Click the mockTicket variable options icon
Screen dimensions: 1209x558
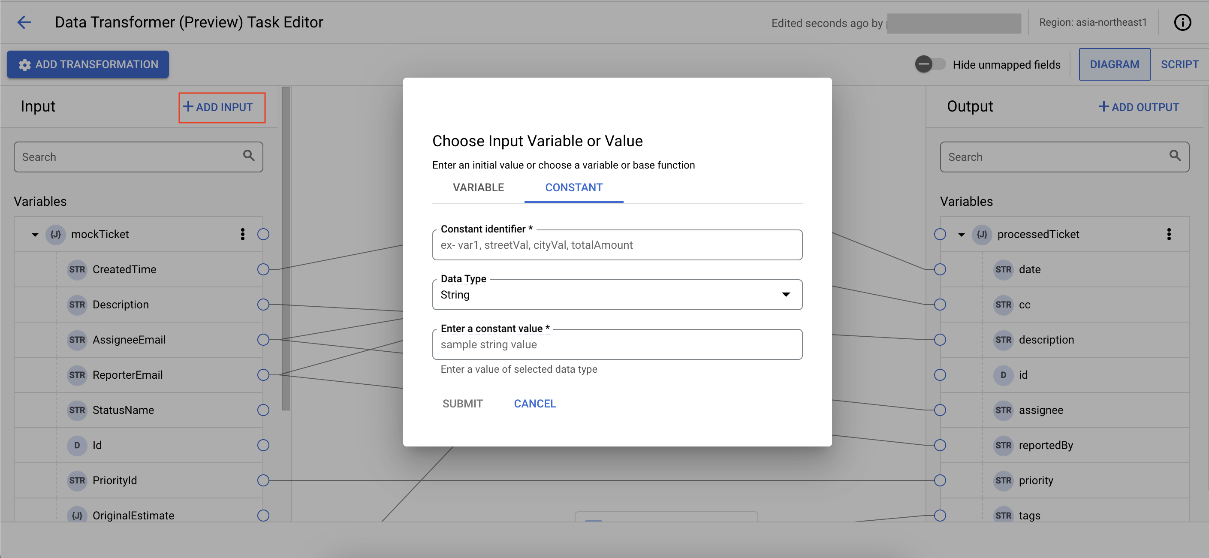[243, 233]
